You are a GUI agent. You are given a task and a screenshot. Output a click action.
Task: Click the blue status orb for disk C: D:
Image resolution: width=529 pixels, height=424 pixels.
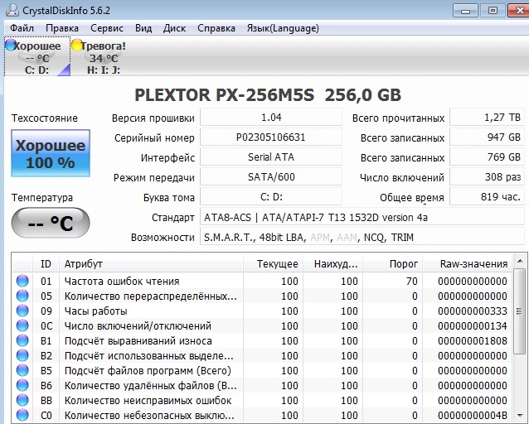(x=10, y=46)
